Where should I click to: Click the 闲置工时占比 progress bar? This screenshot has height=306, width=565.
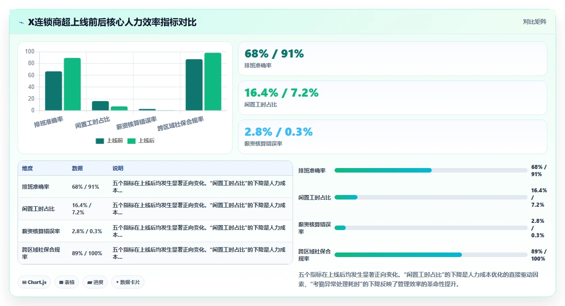tap(431, 197)
